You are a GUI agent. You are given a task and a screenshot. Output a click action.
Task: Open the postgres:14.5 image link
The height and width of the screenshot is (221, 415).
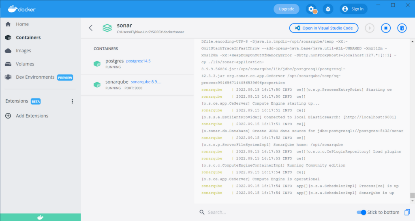pyautogui.click(x=139, y=61)
